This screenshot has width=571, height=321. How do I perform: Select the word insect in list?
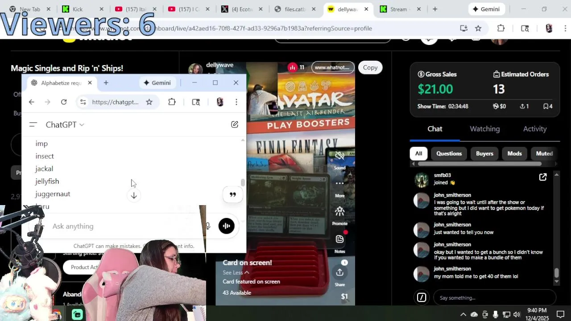[x=45, y=156]
